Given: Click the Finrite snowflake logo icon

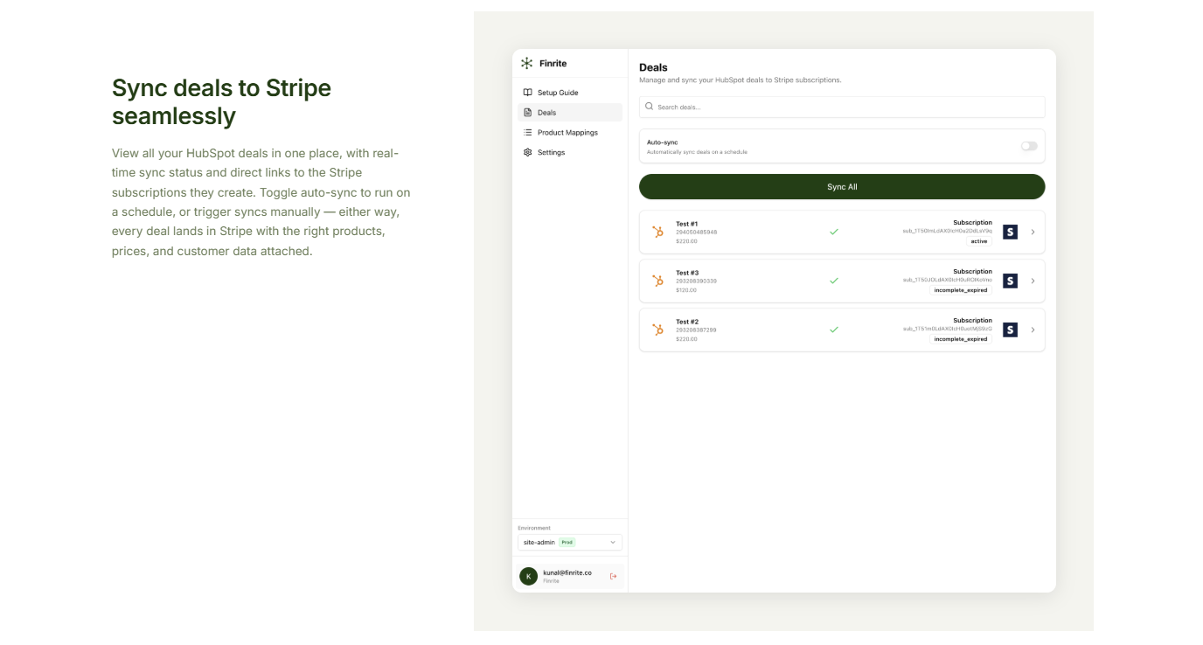Looking at the screenshot, I should (526, 63).
